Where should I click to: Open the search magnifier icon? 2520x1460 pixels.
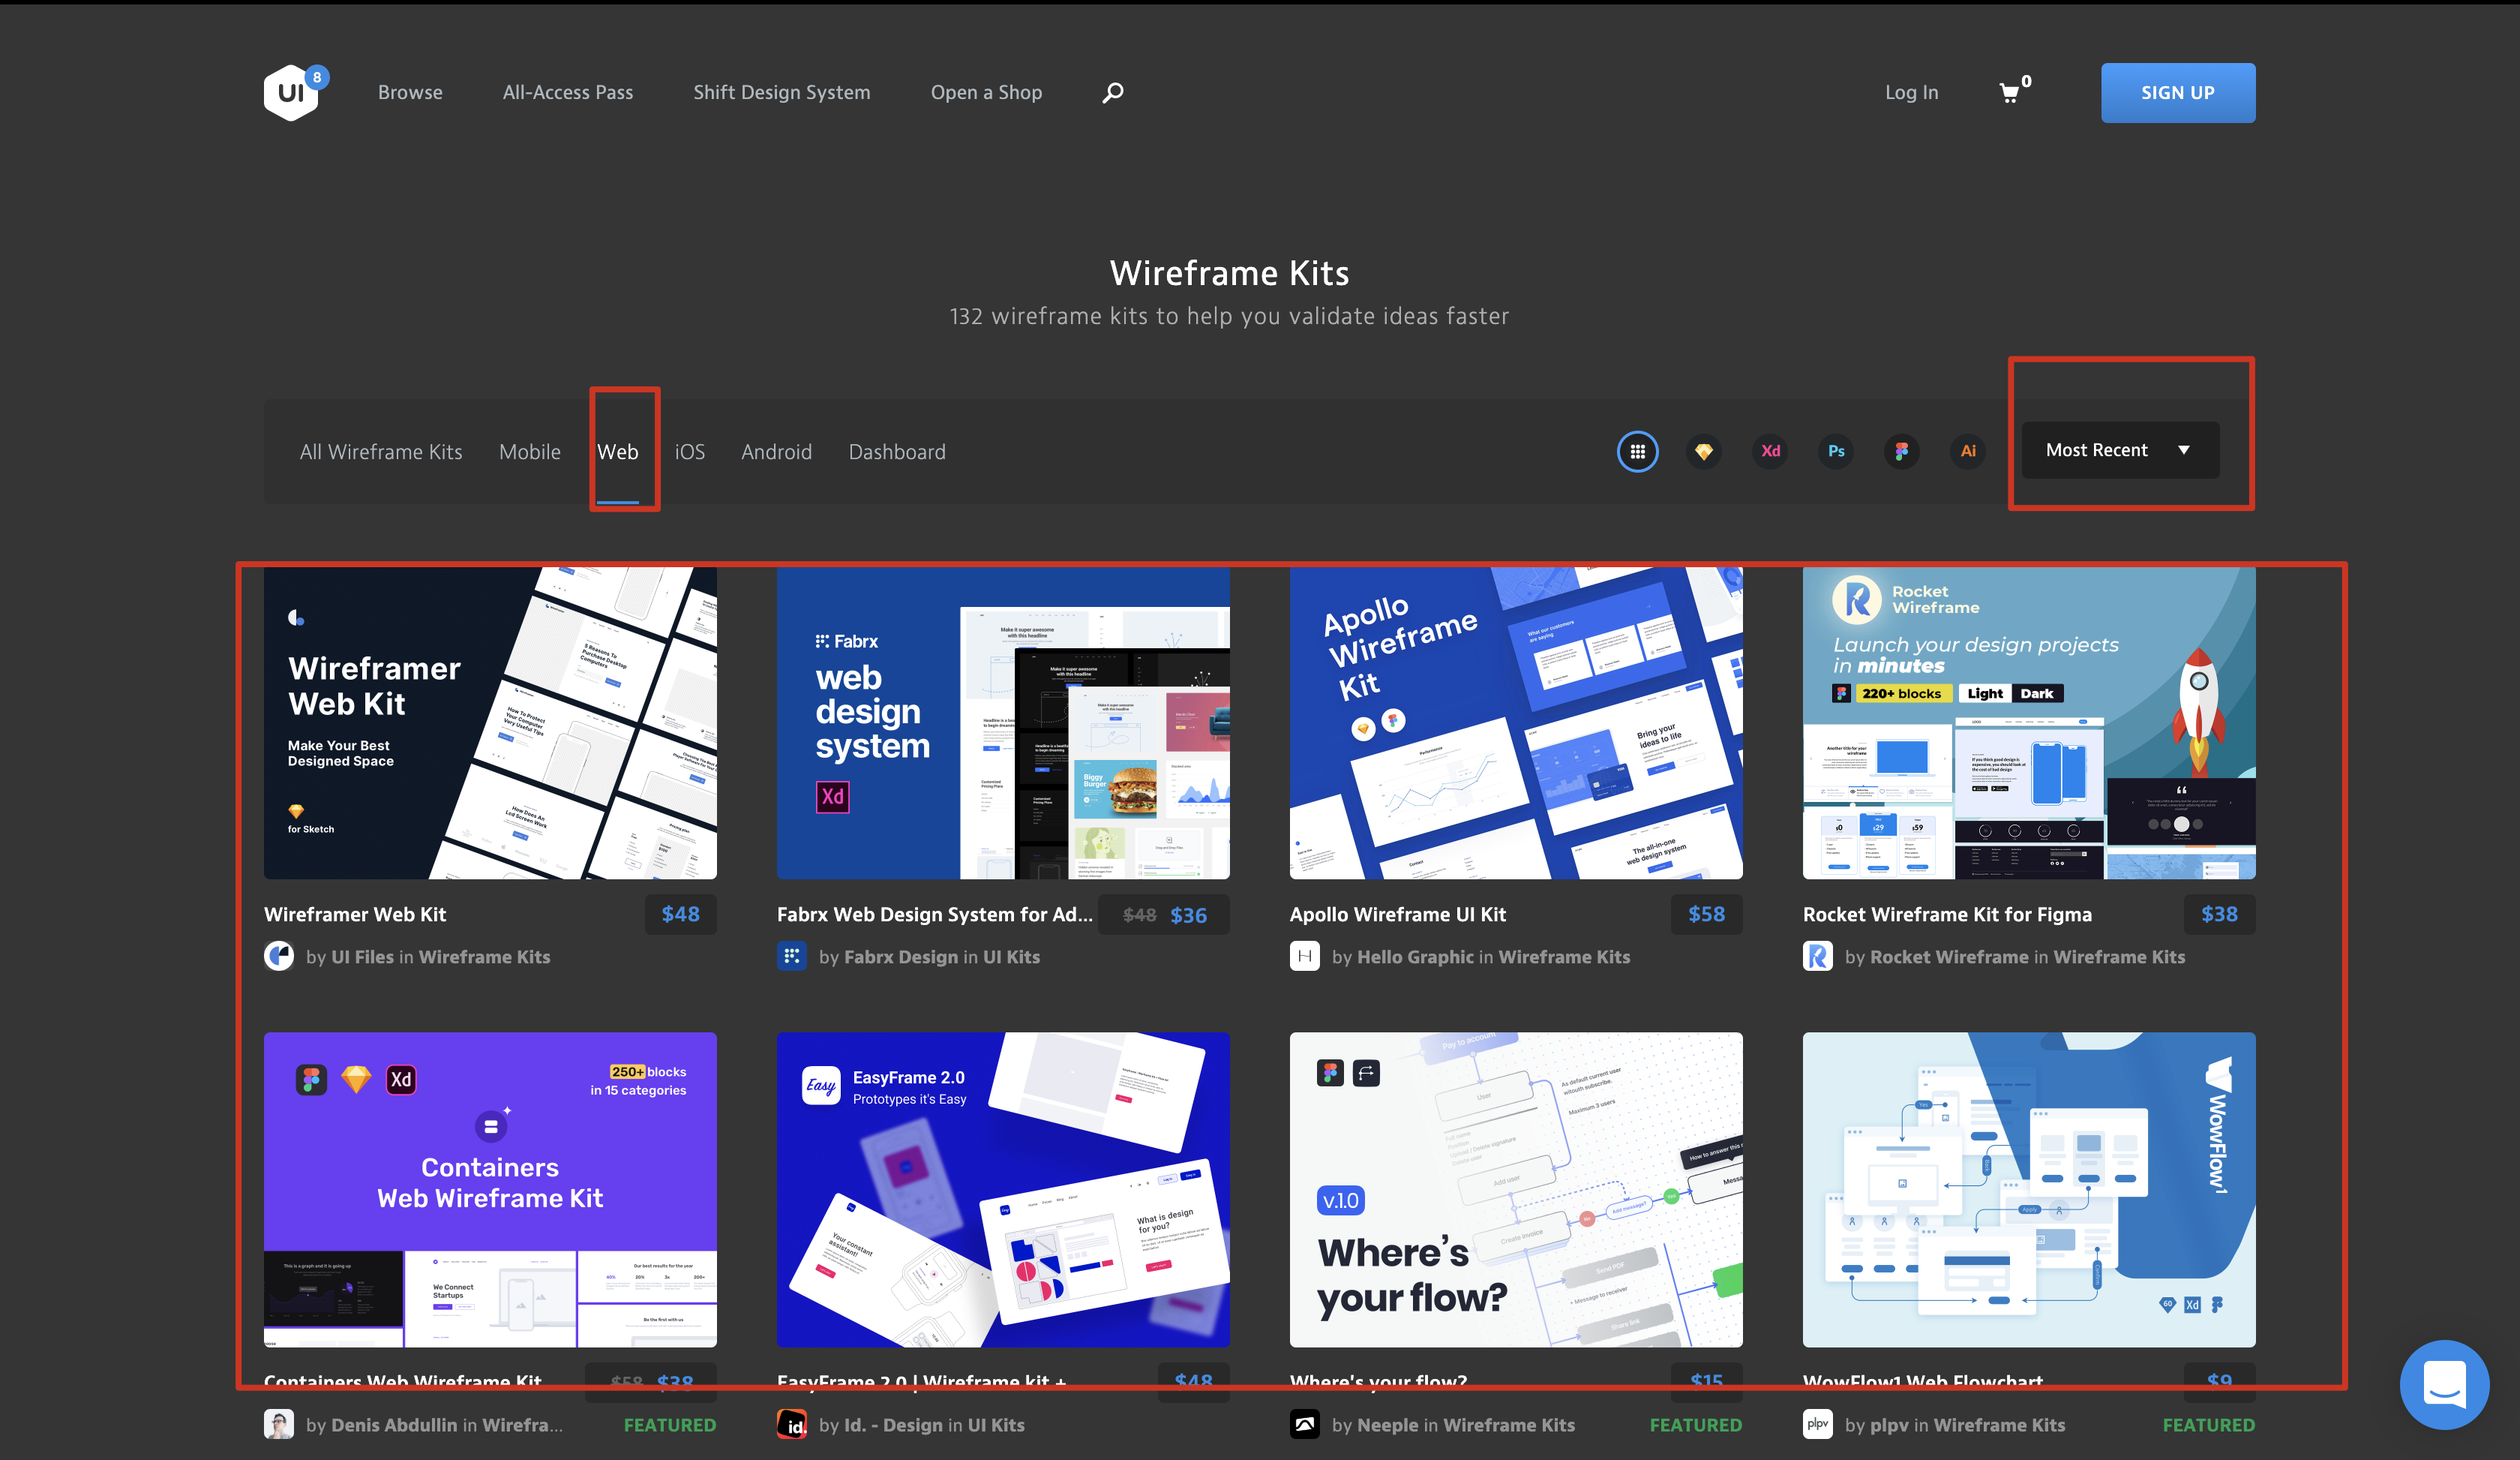point(1112,93)
